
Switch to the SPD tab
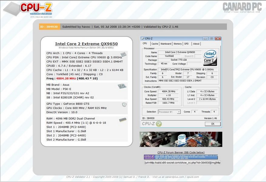point(187,44)
